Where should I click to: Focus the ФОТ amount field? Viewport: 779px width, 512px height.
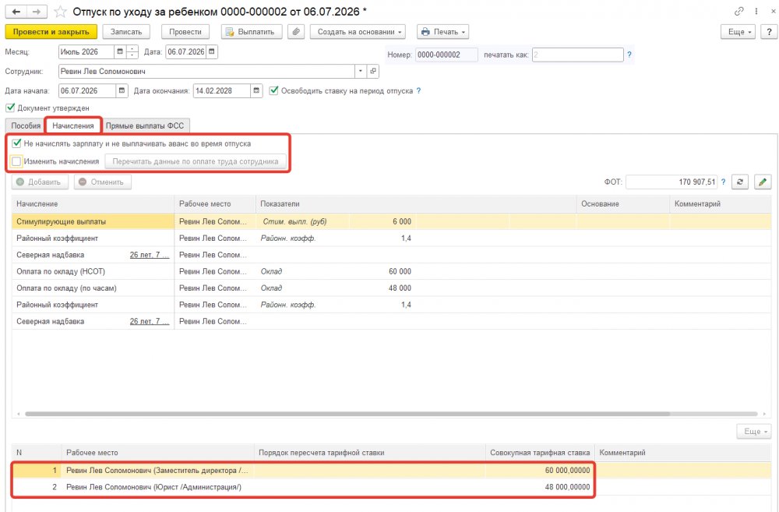click(x=671, y=182)
